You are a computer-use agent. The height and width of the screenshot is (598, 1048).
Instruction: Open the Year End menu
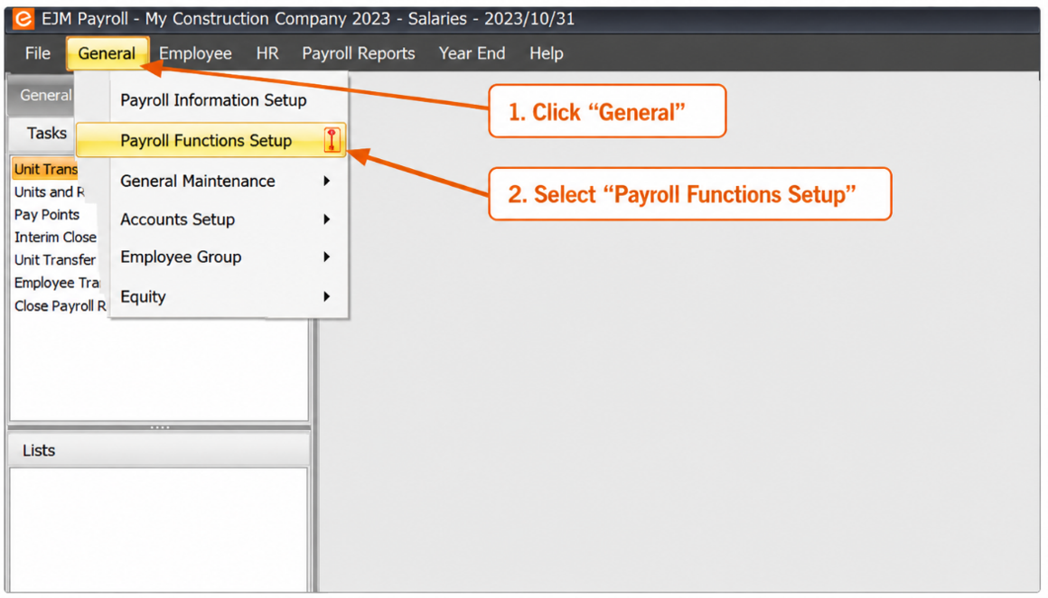click(x=472, y=53)
